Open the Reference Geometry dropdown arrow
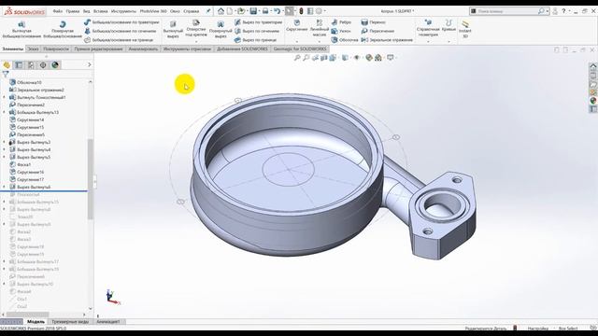 (x=428, y=41)
